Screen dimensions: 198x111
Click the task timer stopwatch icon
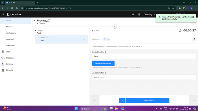[180, 31]
